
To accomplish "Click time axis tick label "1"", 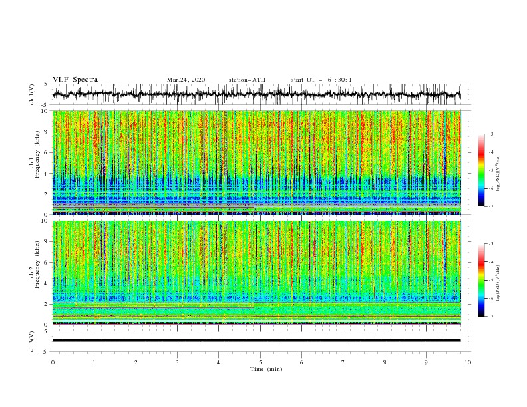I will click(94, 362).
